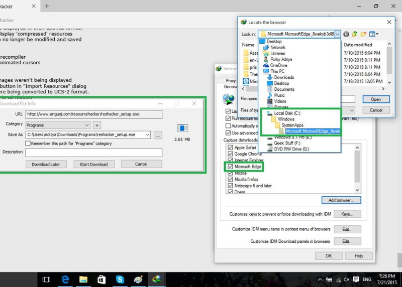Image resolution: width=402 pixels, height=287 pixels.
Task: Open the Files of type dropdown
Action: [352, 110]
